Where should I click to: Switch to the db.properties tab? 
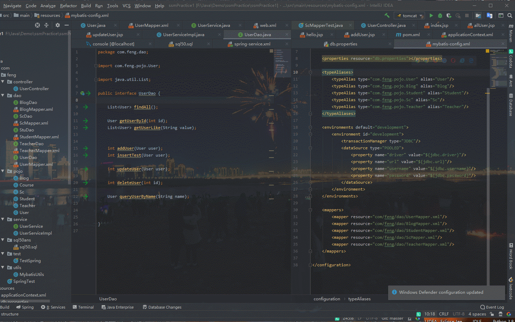(x=343, y=44)
